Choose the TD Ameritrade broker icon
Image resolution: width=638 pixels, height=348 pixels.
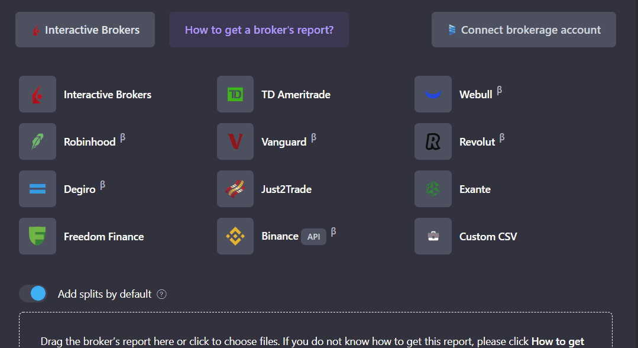click(x=235, y=94)
